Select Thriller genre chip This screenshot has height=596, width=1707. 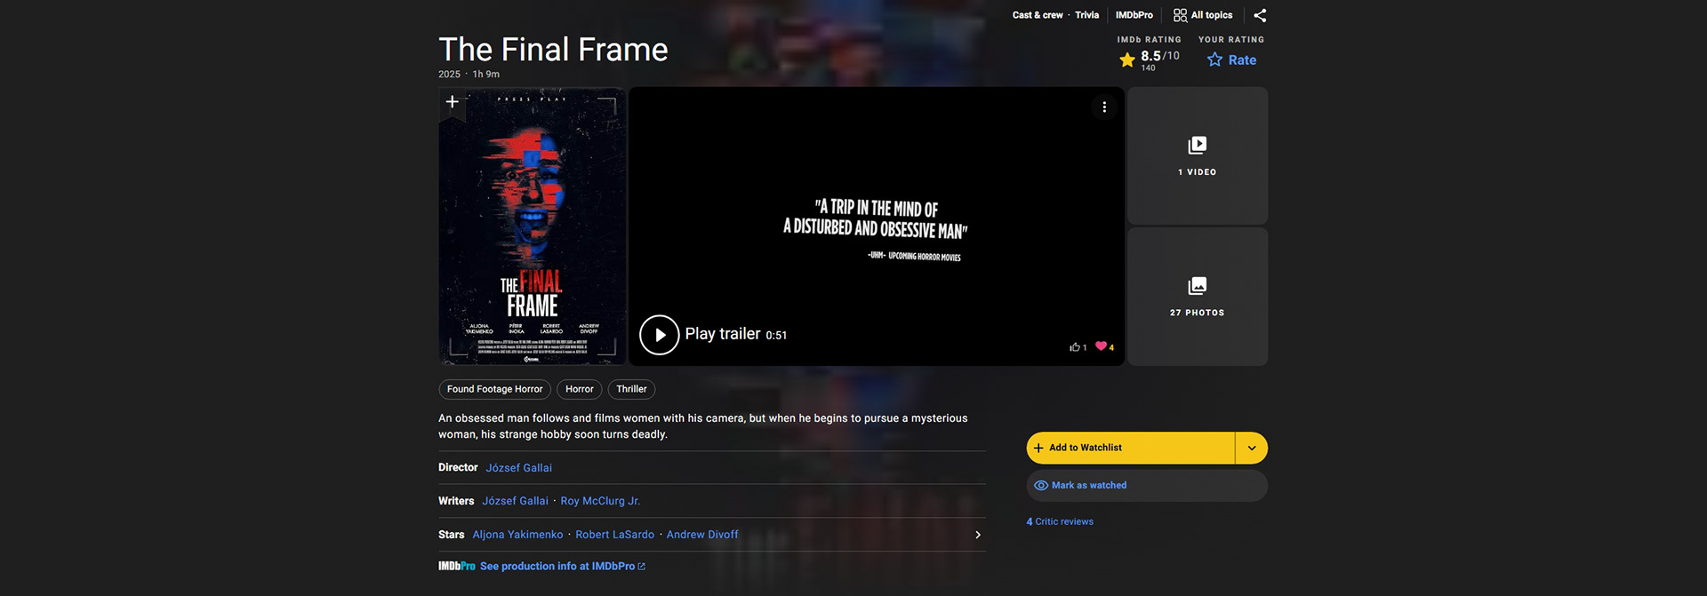pyautogui.click(x=632, y=389)
